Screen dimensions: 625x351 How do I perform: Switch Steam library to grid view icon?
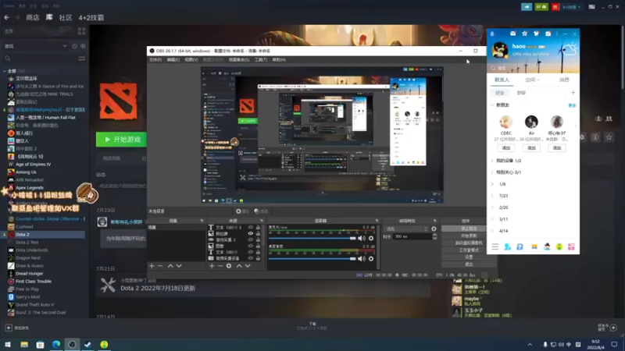tap(82, 31)
